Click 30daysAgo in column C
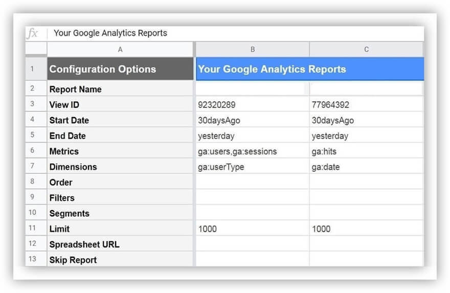The image size is (450, 293). point(366,119)
